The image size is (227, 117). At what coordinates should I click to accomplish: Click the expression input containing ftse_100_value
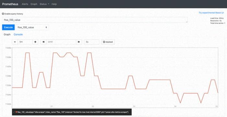(95, 20)
